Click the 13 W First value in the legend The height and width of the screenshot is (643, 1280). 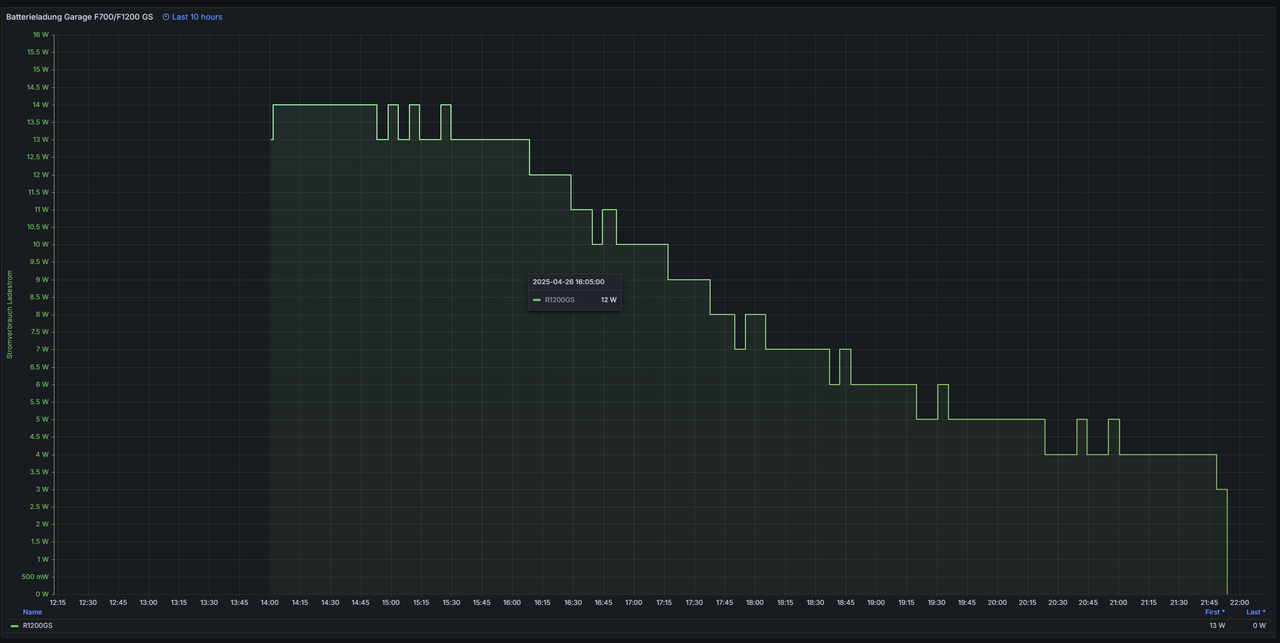tap(1217, 626)
